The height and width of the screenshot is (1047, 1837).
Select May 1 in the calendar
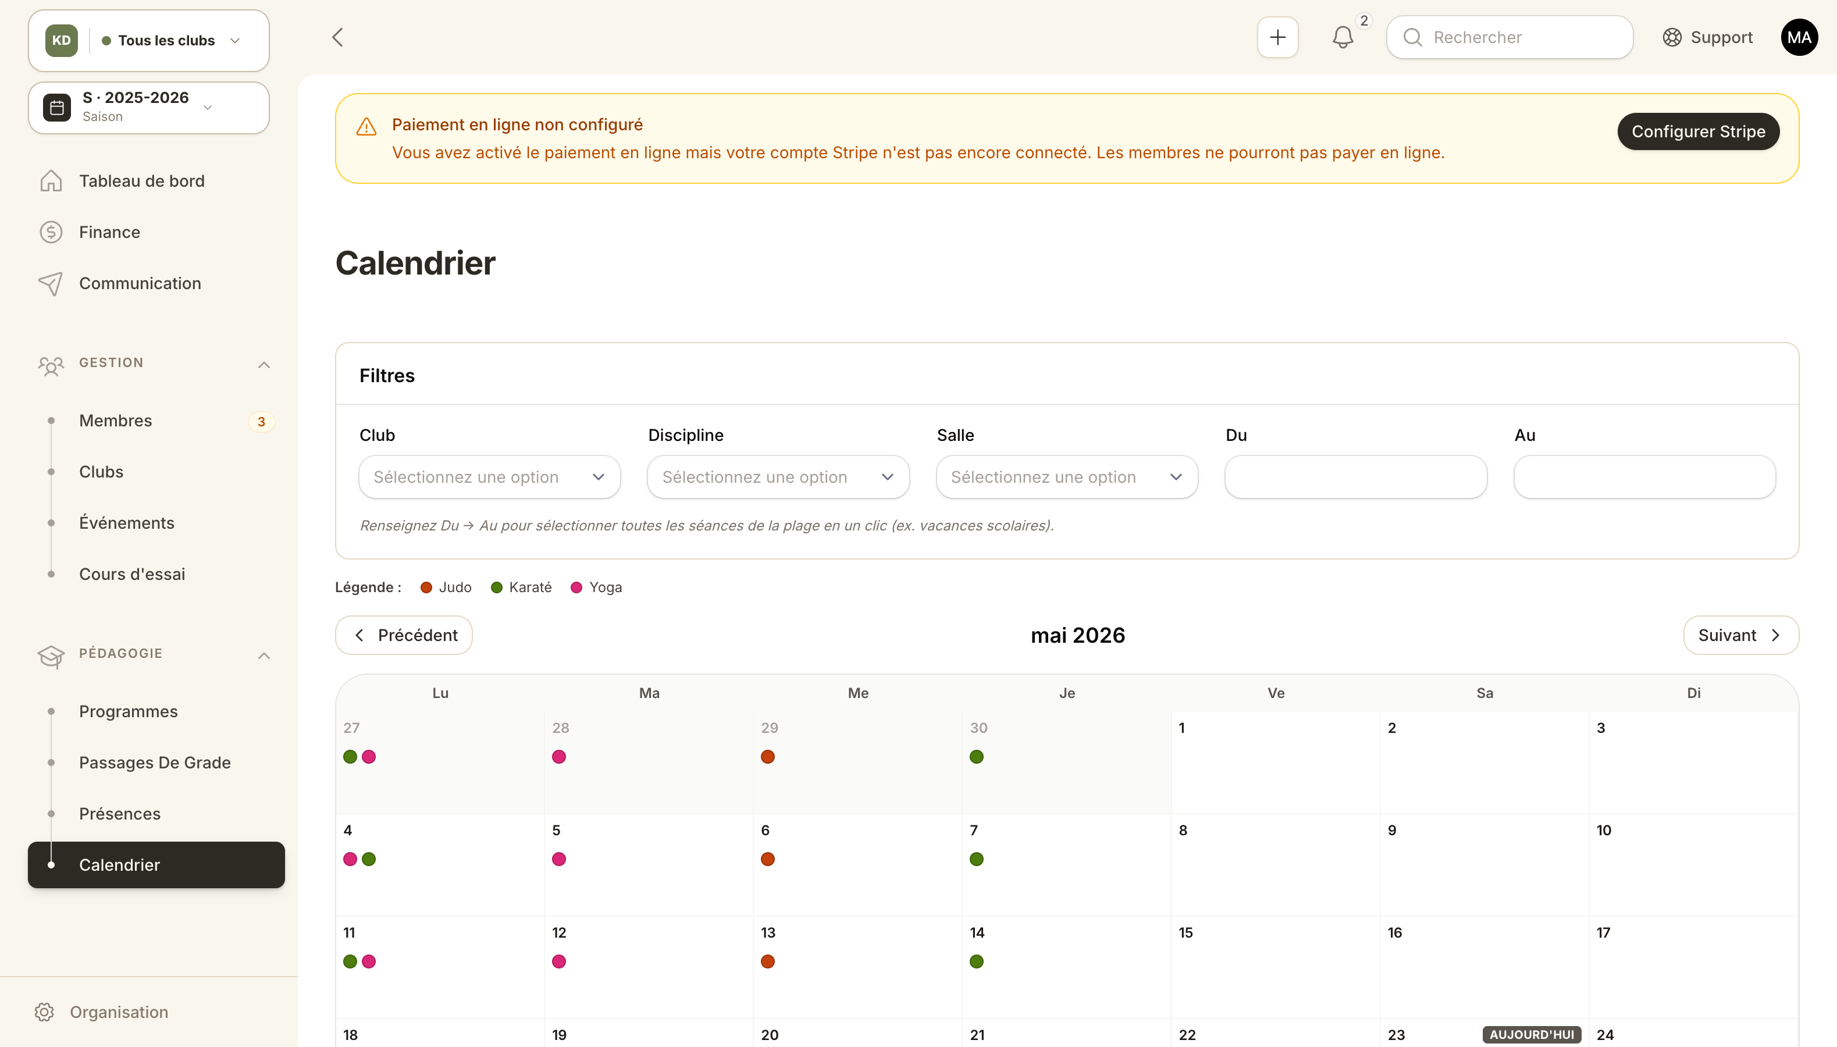pos(1276,762)
